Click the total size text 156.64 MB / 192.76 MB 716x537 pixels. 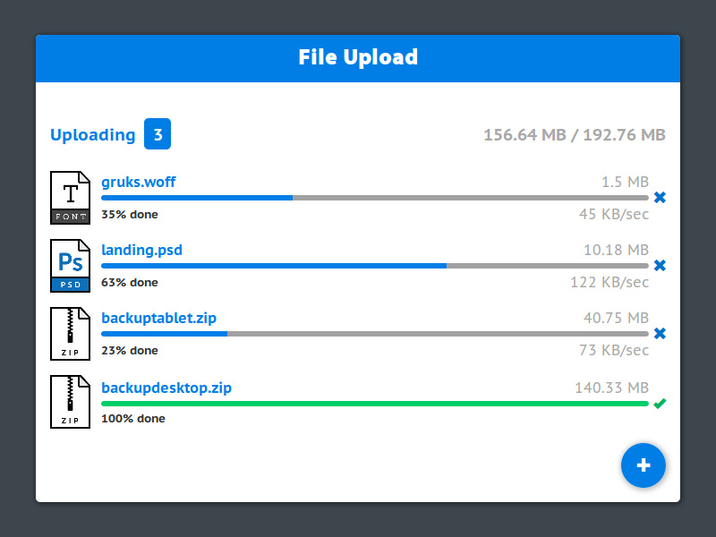tap(574, 134)
